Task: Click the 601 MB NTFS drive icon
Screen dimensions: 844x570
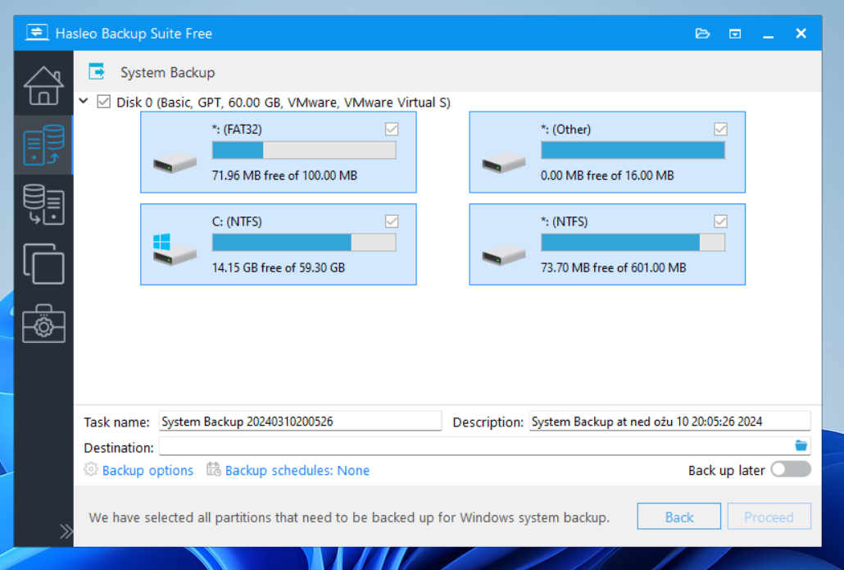Action: point(504,254)
